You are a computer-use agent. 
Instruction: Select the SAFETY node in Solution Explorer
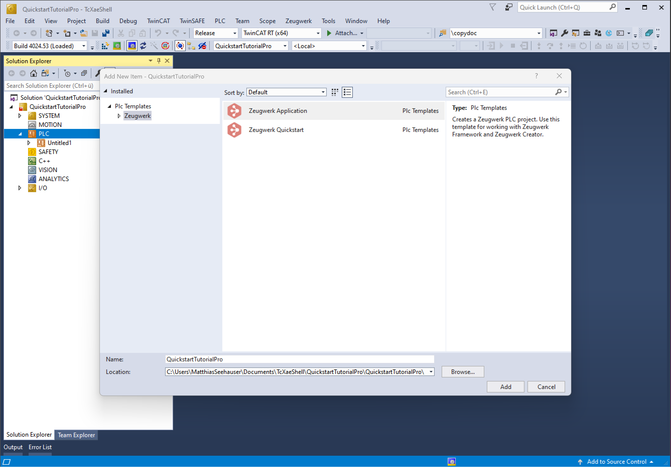tap(48, 152)
